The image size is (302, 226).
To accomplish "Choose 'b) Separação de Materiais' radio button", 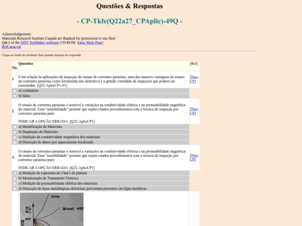I will click(15, 132).
